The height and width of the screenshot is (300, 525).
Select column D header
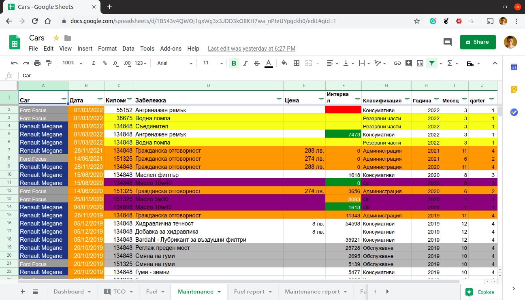(x=209, y=85)
